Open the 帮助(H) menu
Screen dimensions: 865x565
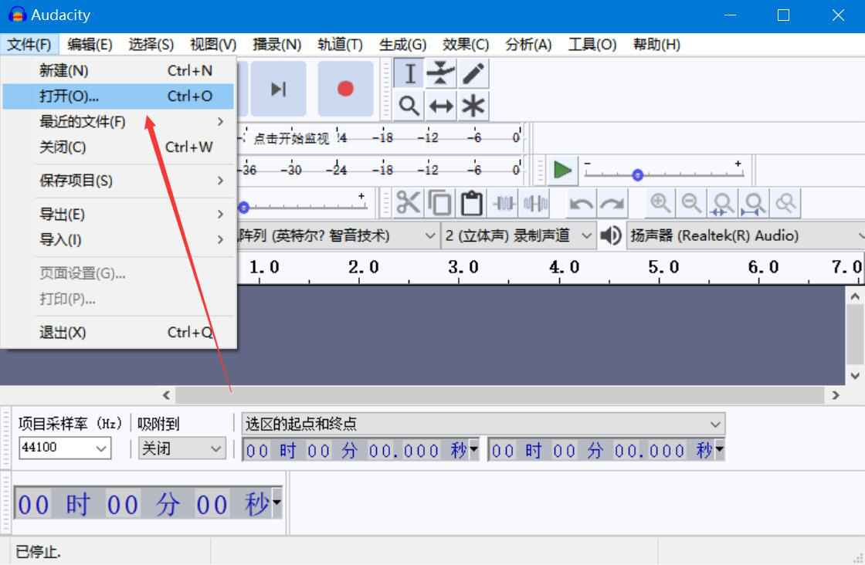(656, 44)
